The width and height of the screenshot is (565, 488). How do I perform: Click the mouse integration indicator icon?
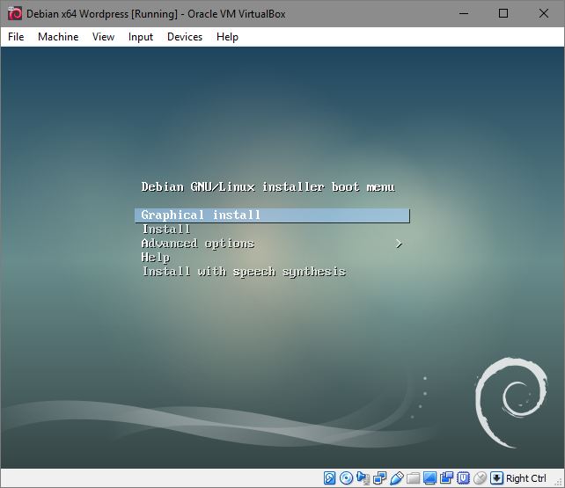click(480, 478)
